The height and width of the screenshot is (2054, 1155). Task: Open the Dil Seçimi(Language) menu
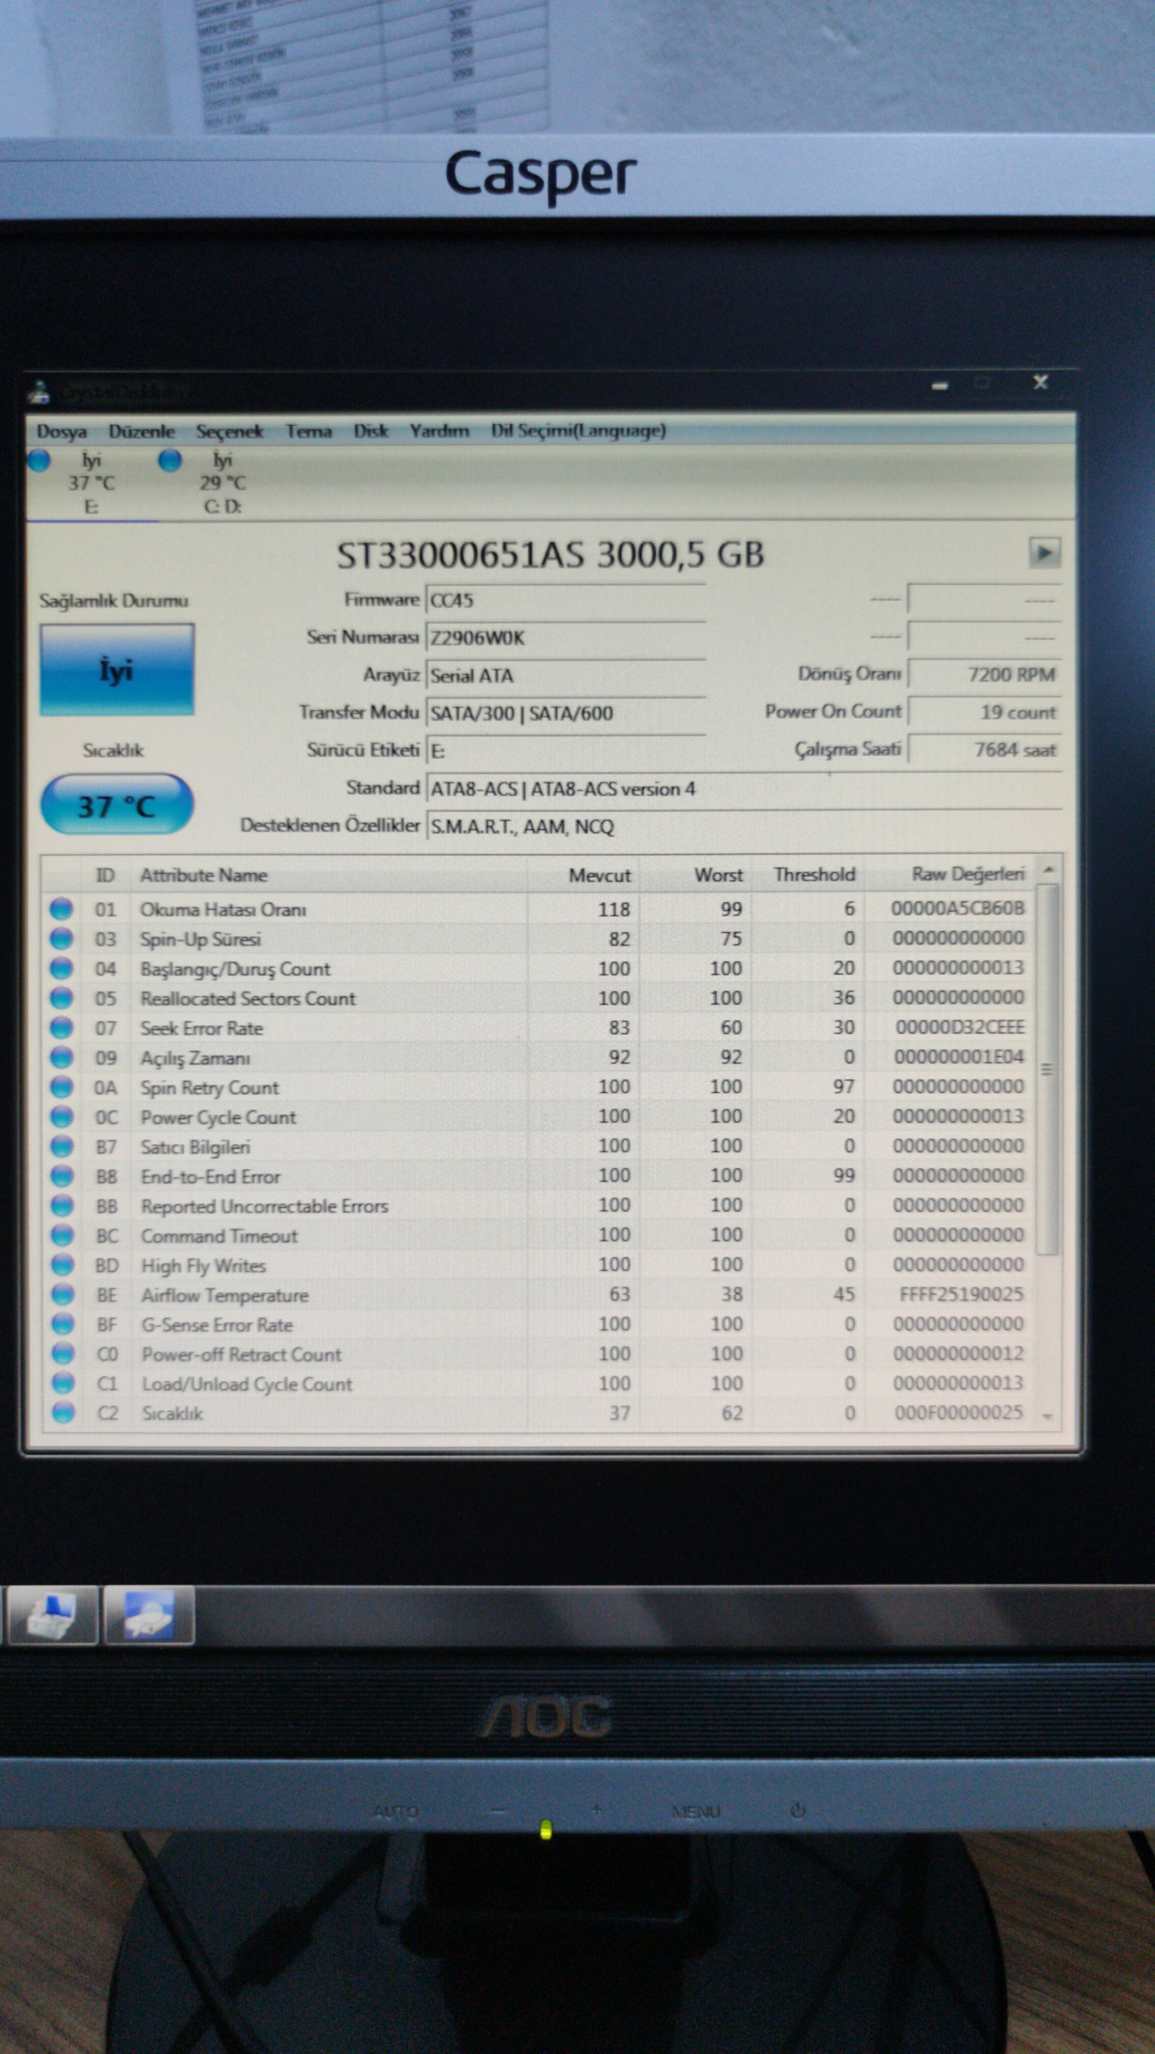(578, 431)
